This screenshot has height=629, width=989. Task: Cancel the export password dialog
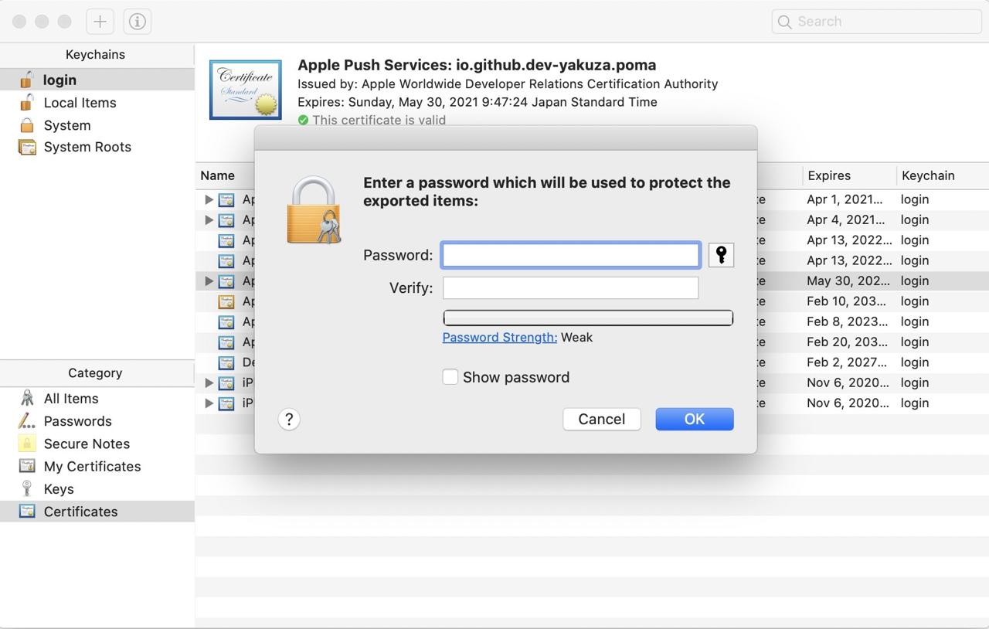coord(602,419)
